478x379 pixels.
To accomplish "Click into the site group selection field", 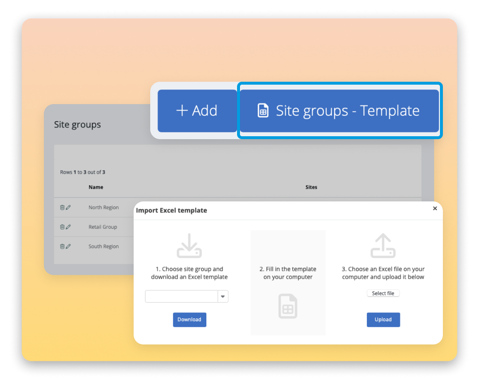I will (x=181, y=297).
